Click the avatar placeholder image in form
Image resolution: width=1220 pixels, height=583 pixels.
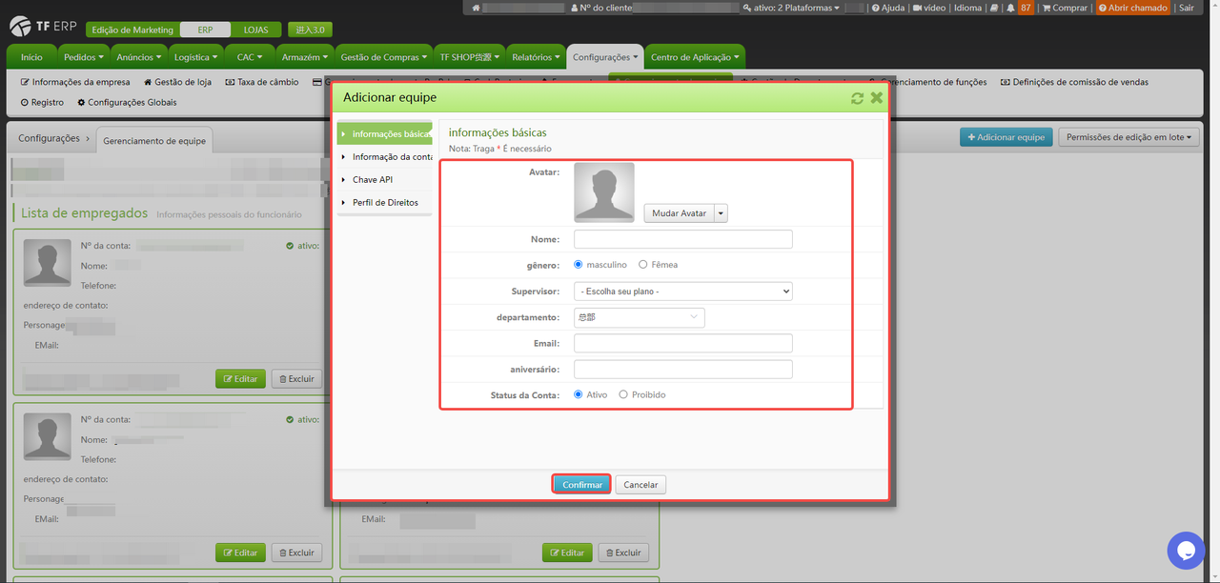point(603,192)
